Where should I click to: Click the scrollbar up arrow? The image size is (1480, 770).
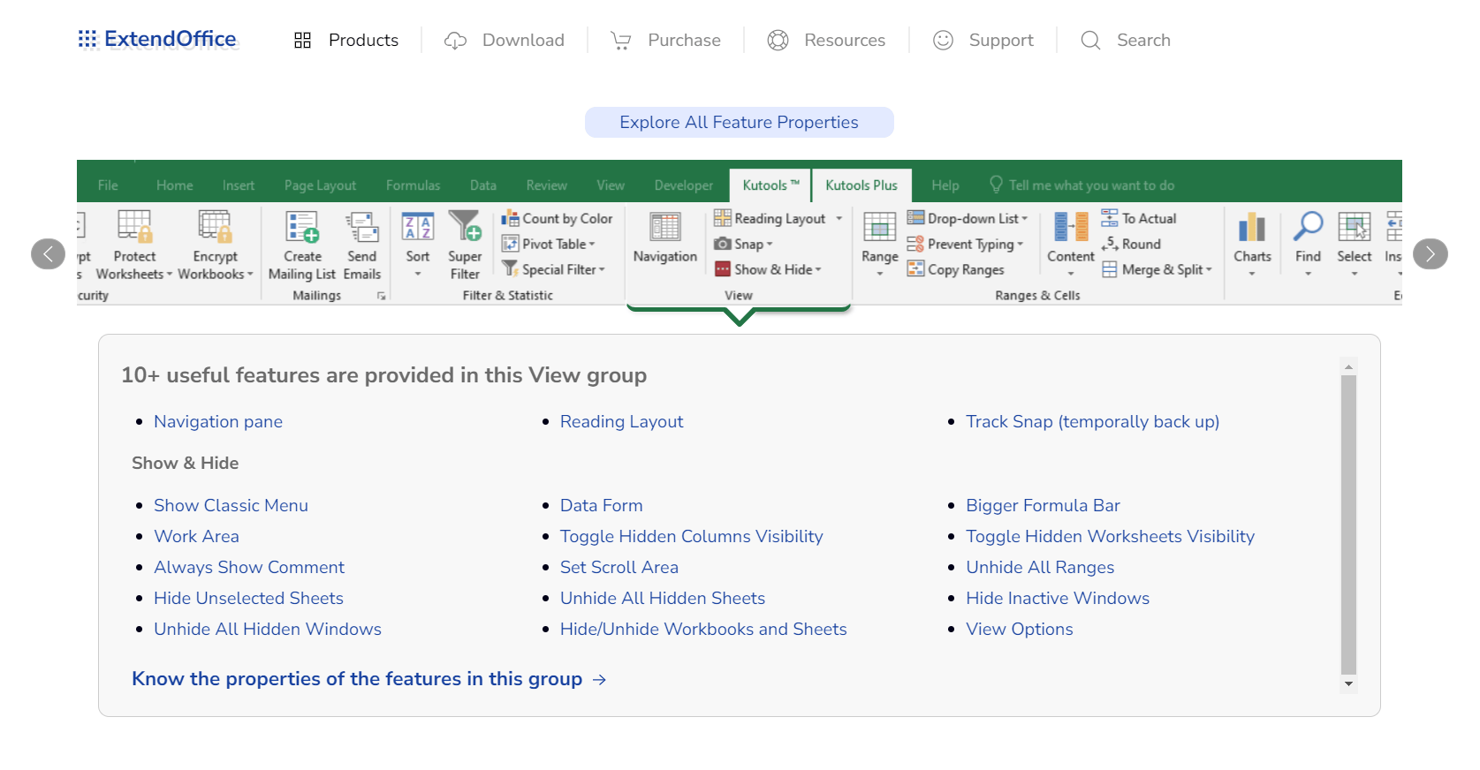1348,366
